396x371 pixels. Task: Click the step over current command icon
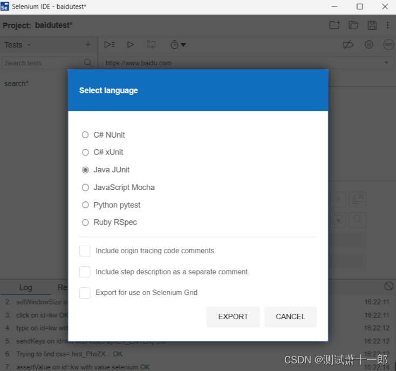pos(151,45)
